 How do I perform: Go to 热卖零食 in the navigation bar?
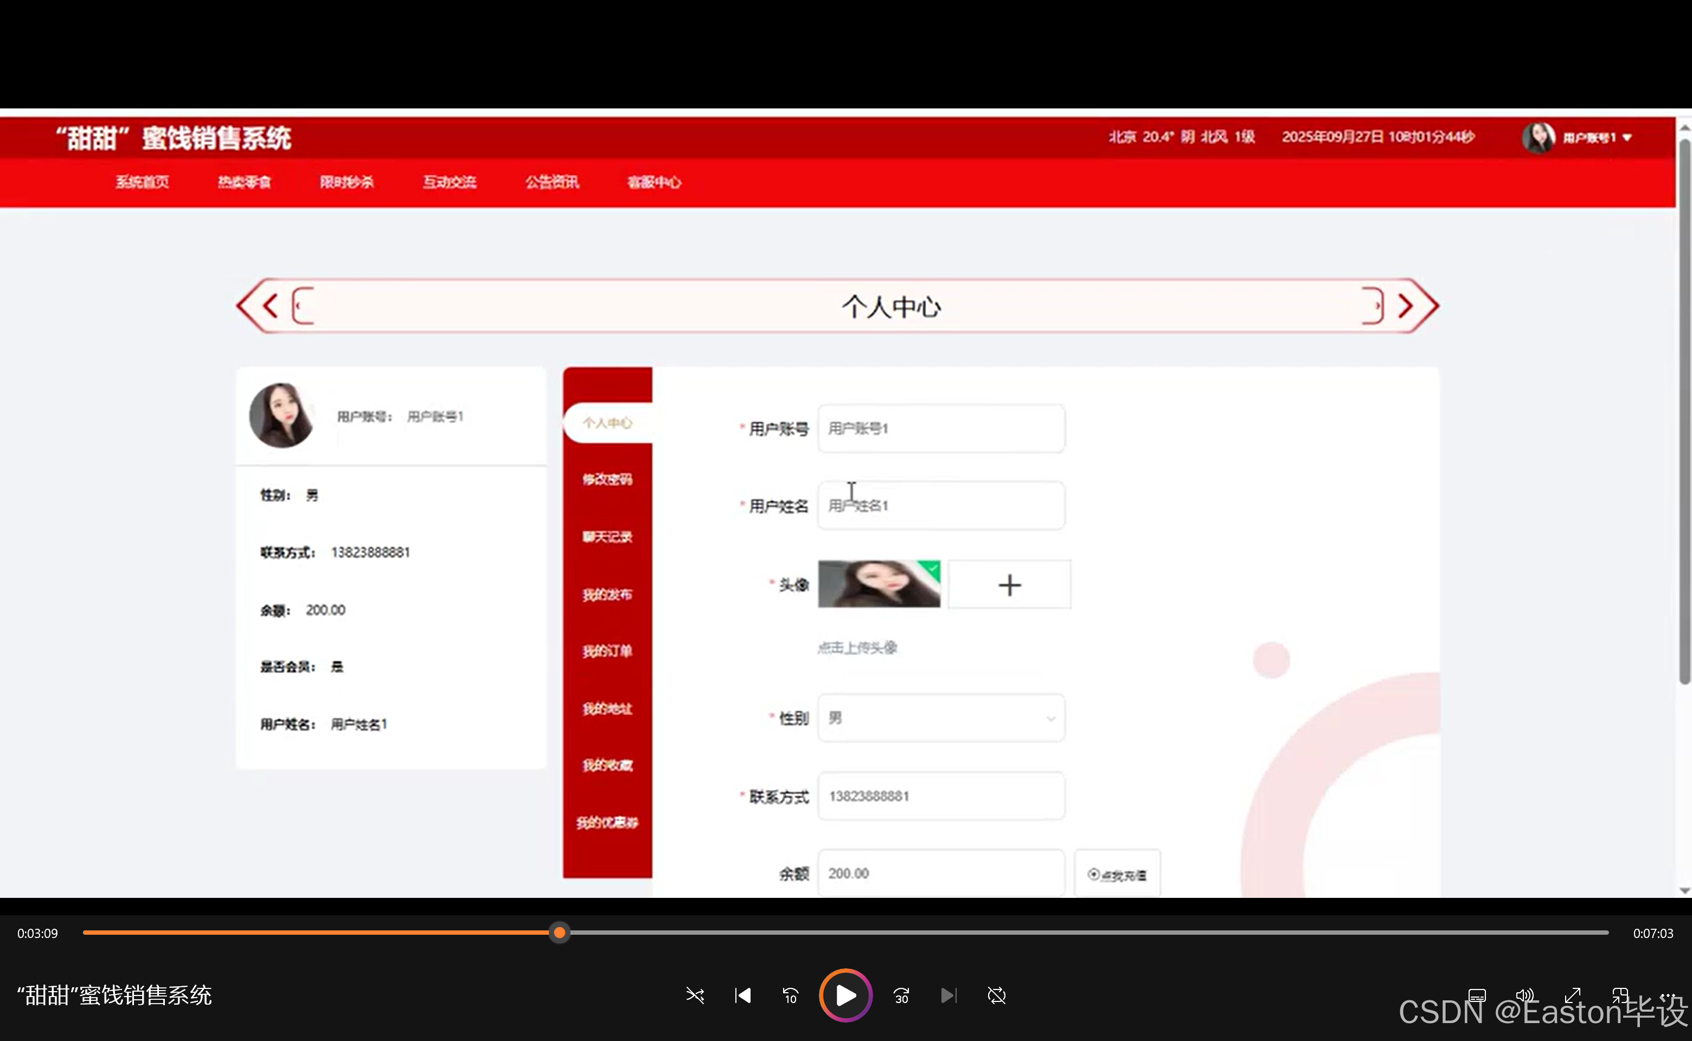click(x=245, y=183)
